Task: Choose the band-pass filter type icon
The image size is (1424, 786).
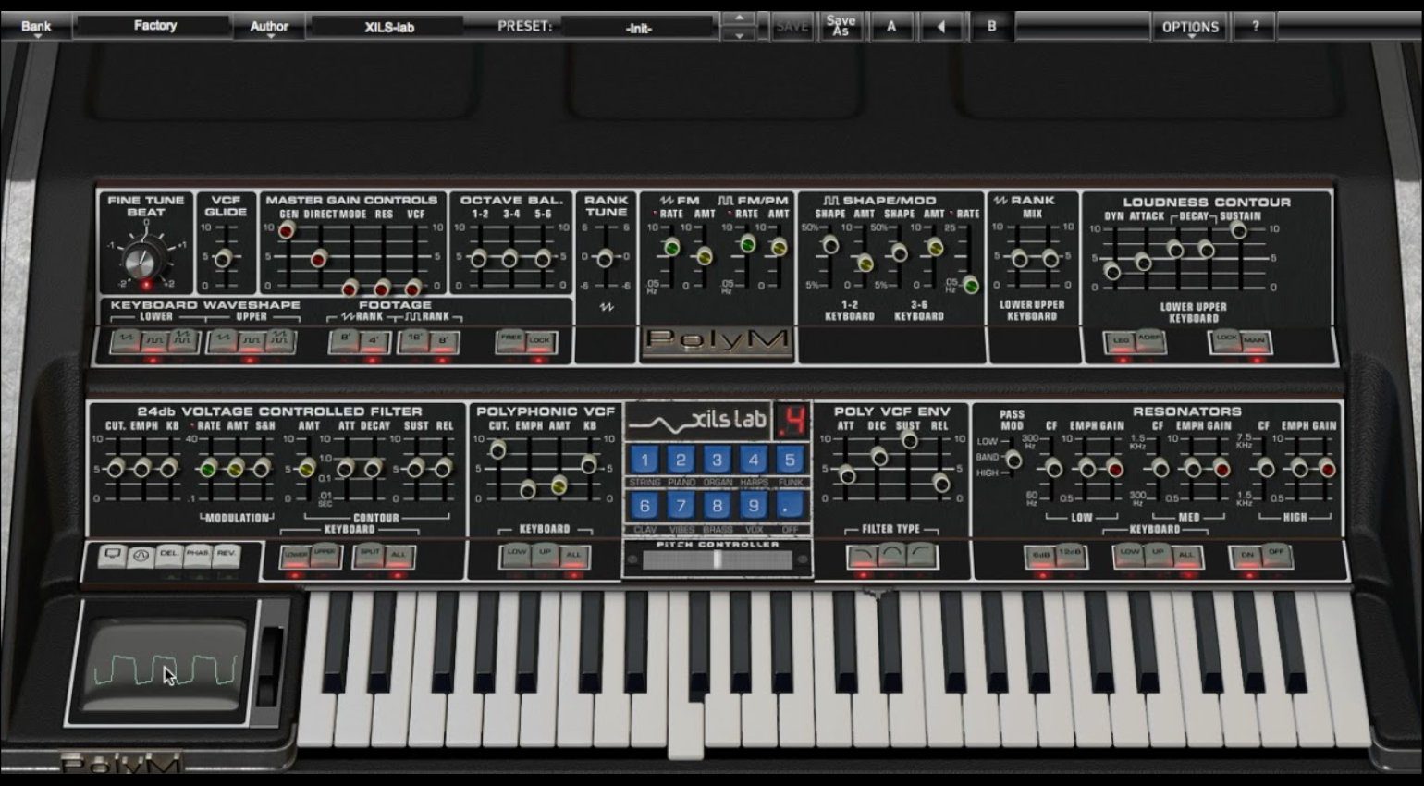Action: 892,556
